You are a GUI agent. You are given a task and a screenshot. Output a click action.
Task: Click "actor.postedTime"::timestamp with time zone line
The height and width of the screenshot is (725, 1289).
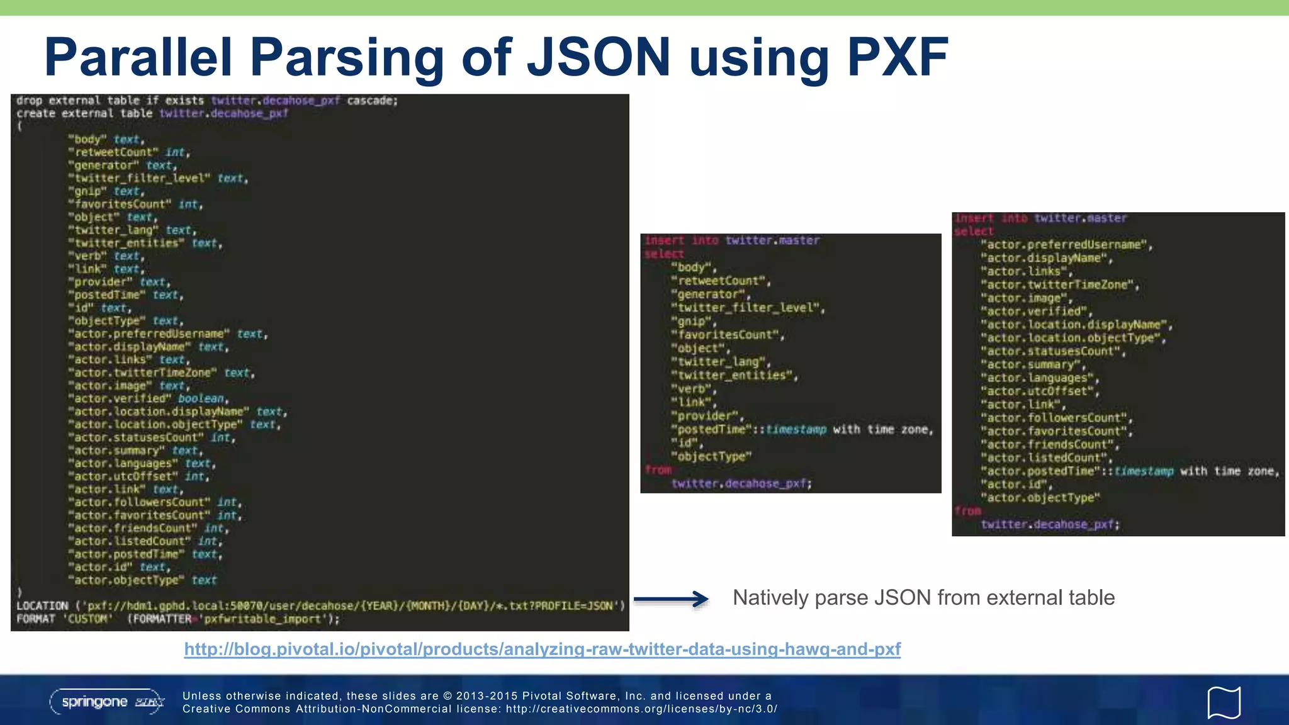point(1130,471)
